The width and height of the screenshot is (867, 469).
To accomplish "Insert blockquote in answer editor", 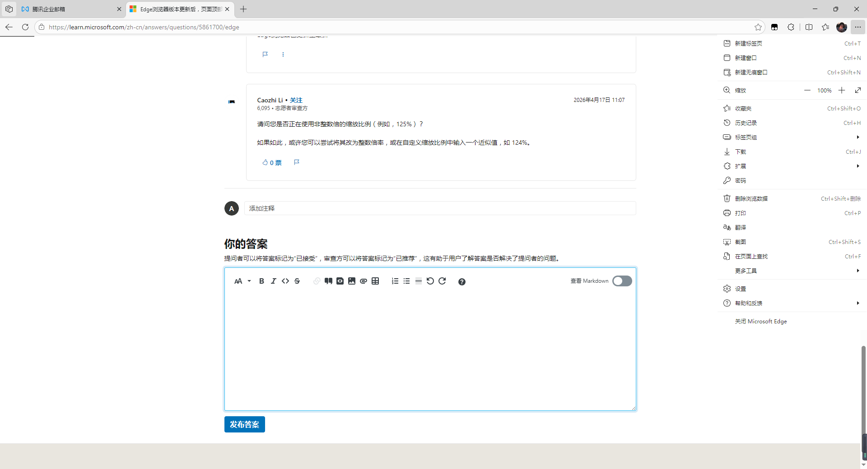I will coord(328,281).
